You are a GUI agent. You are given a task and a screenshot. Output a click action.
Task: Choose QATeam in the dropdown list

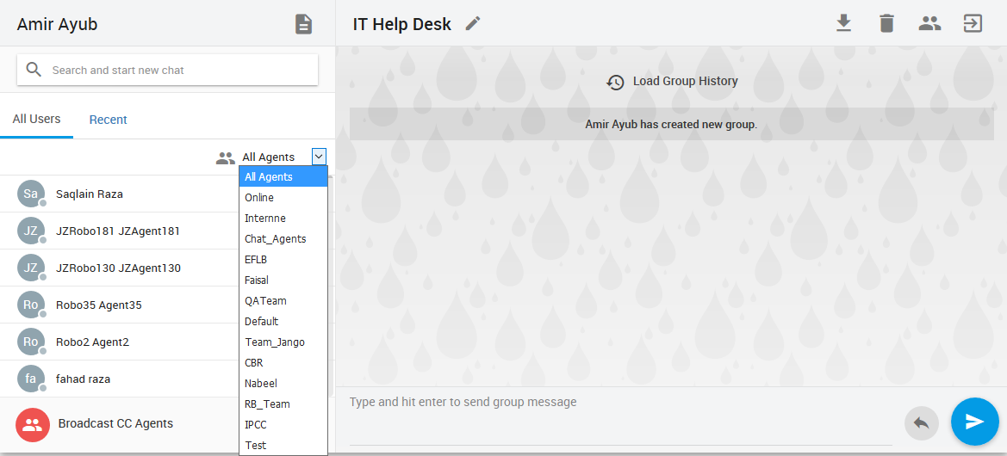click(265, 301)
